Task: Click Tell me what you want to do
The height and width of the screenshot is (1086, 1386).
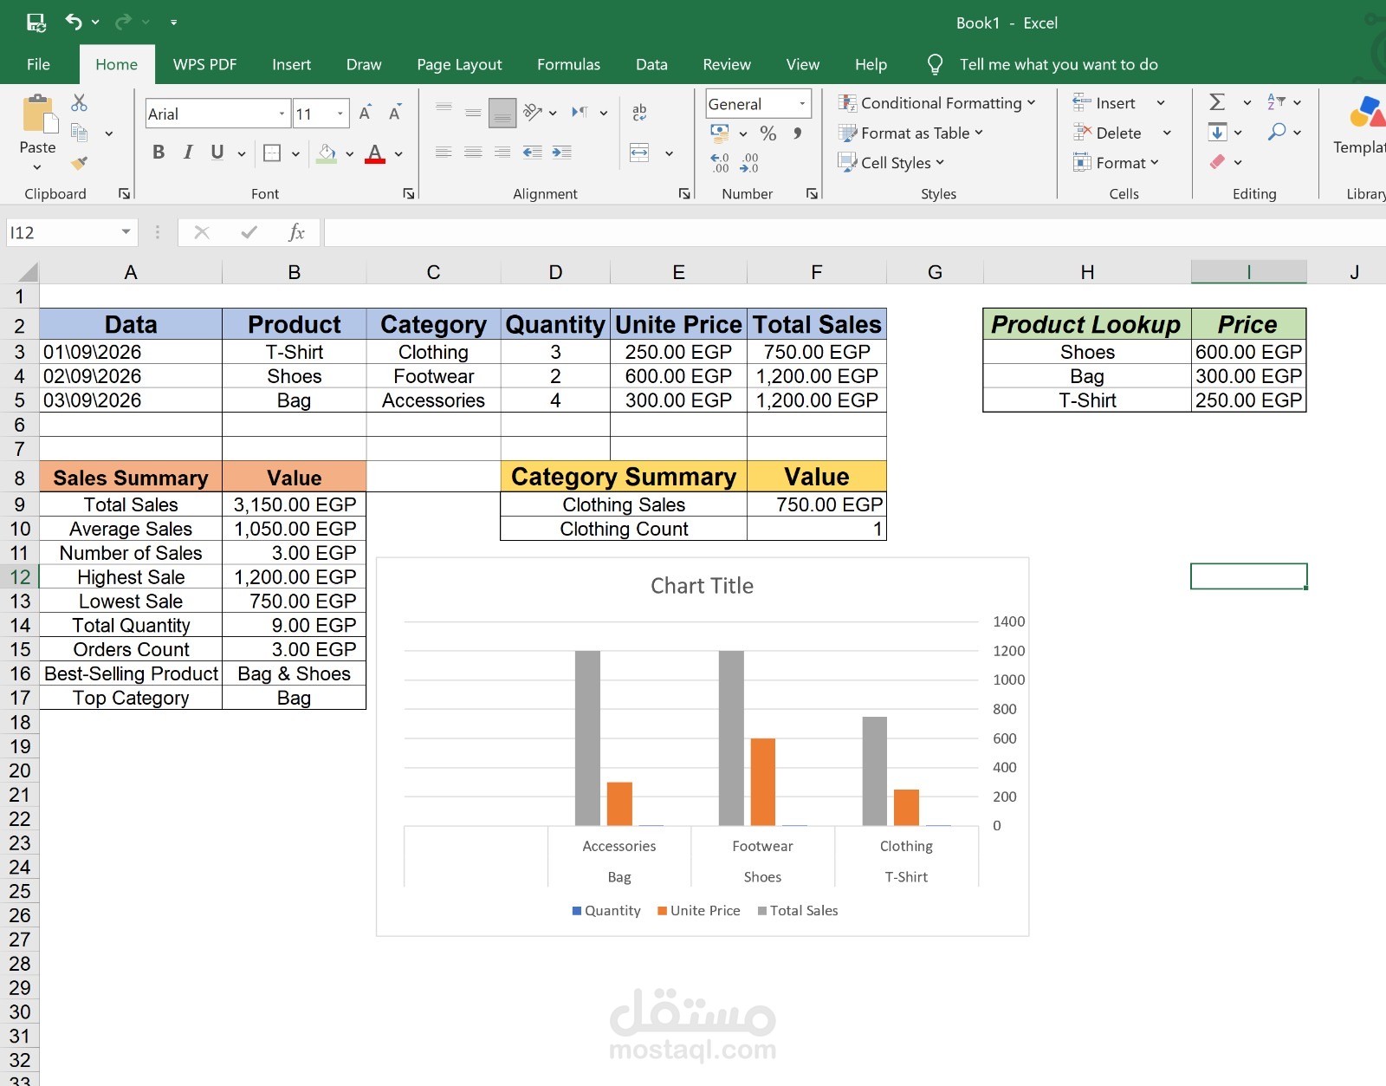Action: (1058, 64)
